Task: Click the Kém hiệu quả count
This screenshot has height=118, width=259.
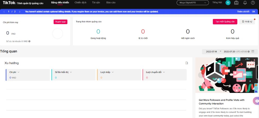Action: click(x=232, y=31)
